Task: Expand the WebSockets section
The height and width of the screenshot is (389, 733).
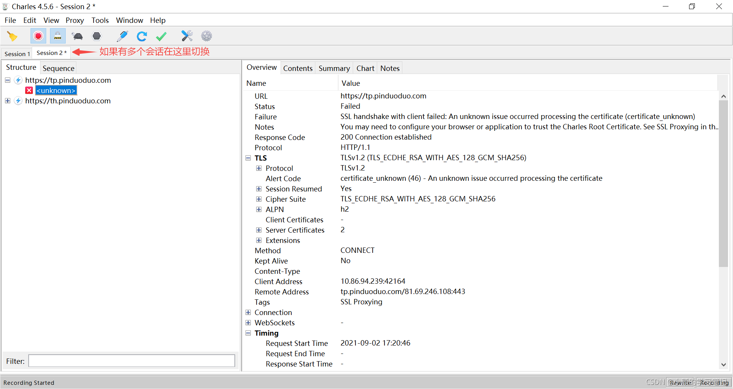Action: point(248,323)
